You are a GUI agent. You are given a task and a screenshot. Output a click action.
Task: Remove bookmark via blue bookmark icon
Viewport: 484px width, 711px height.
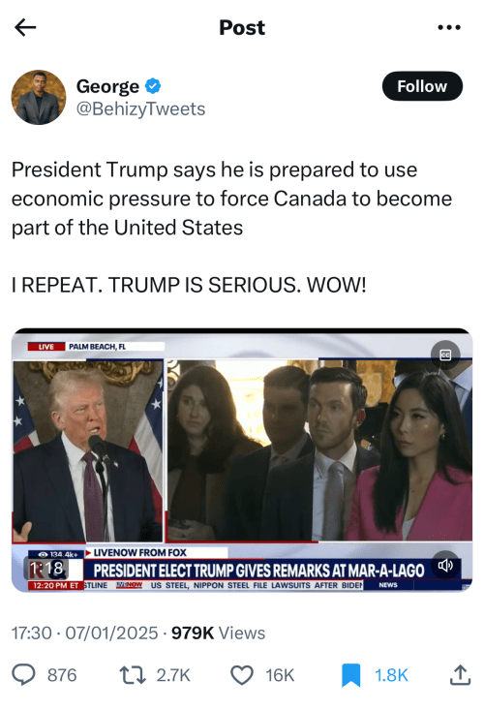click(350, 675)
